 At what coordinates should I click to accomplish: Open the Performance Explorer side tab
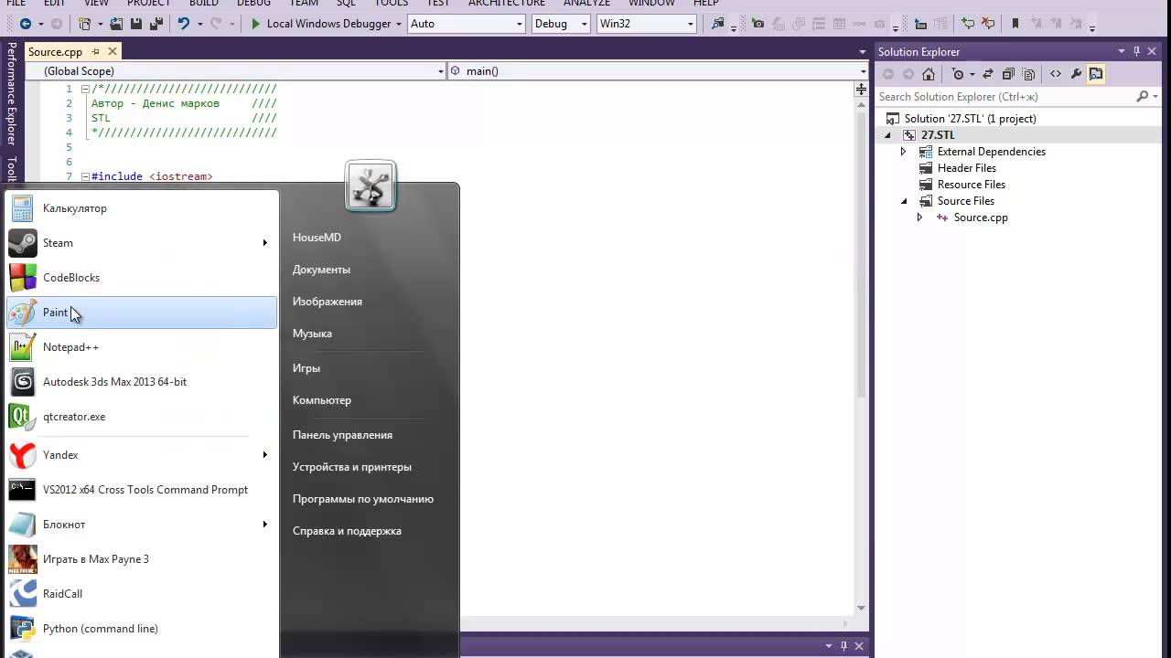11,94
